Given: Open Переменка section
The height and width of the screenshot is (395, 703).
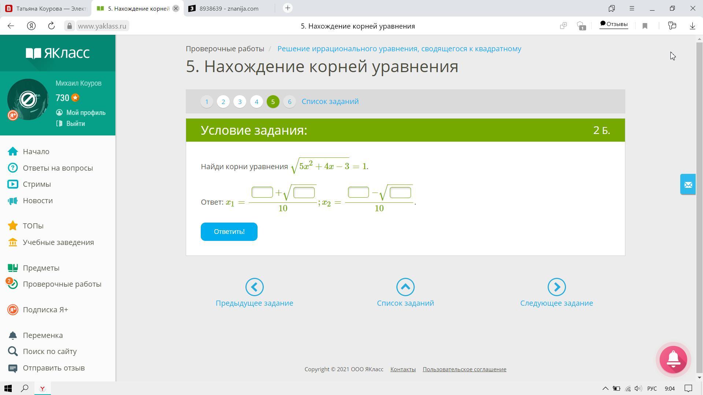Looking at the screenshot, I should pos(43,335).
